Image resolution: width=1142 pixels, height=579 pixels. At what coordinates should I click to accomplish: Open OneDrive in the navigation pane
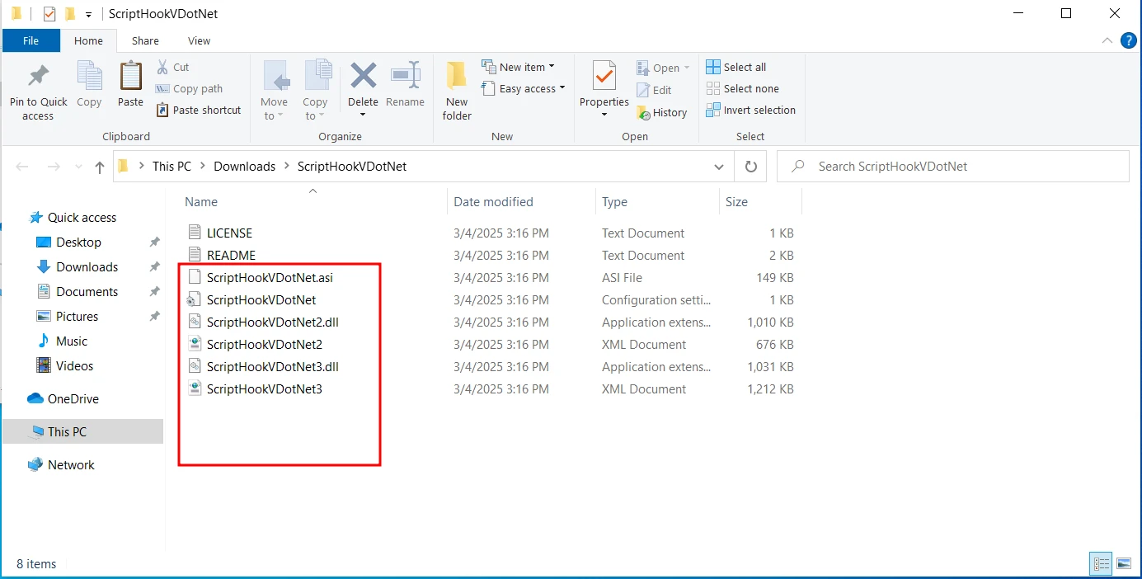point(73,399)
